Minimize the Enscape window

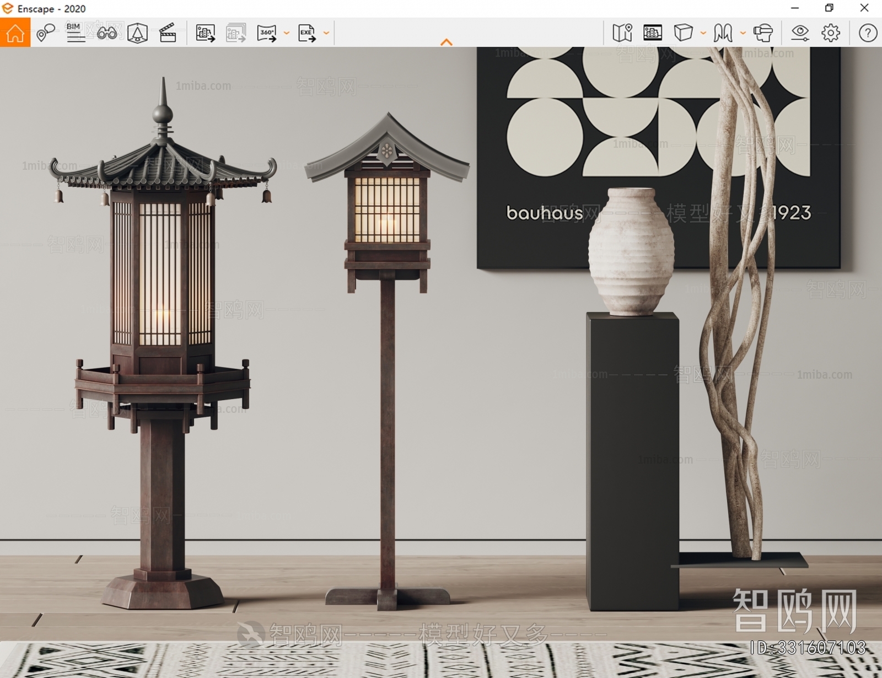click(x=794, y=8)
